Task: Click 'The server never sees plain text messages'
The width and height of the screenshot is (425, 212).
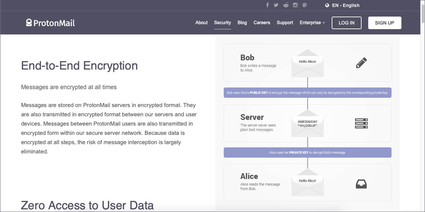Action: click(x=258, y=128)
